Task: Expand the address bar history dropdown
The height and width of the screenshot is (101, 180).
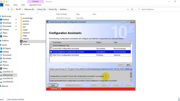Action: pyautogui.click(x=128, y=9)
